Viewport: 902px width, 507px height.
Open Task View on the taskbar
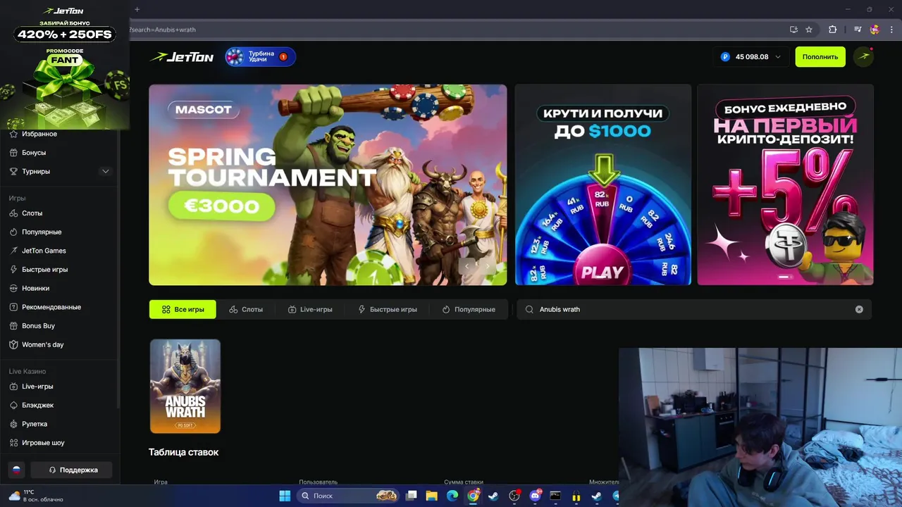click(x=412, y=496)
